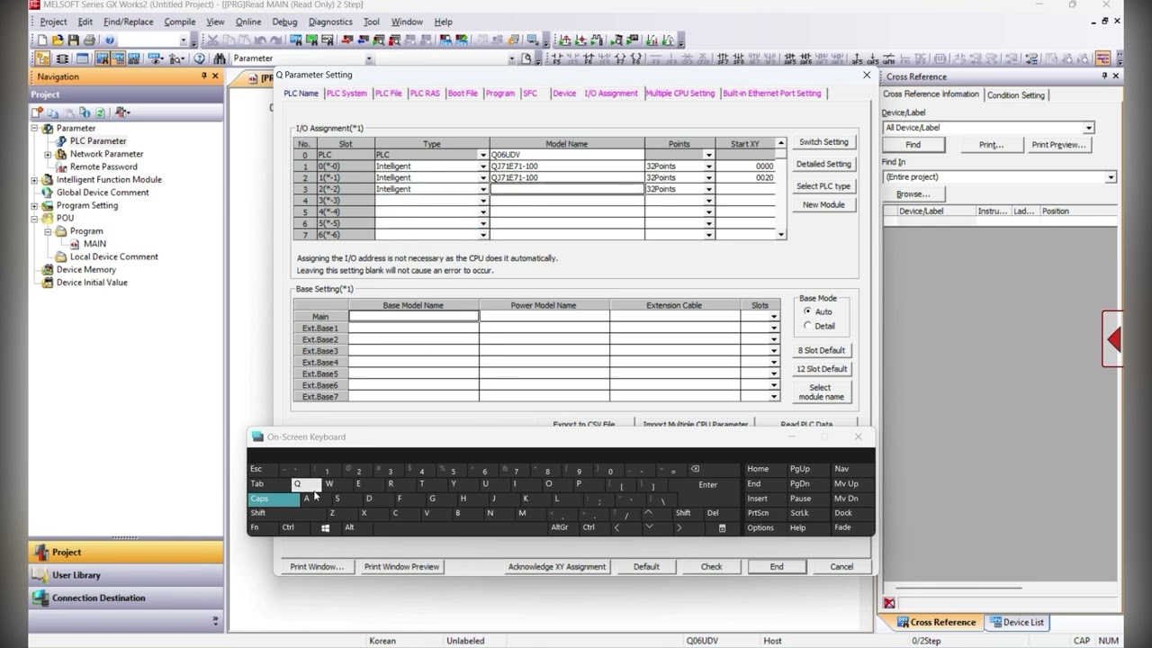The image size is (1152, 648).
Task: Click the Windows key on On-Screen Keyboard
Action: point(325,527)
